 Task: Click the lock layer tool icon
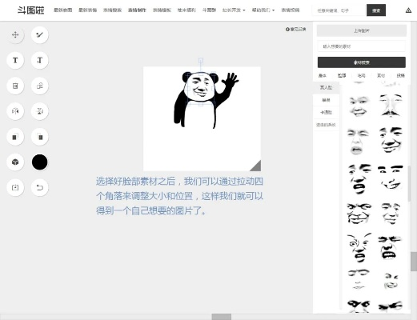click(x=39, y=86)
